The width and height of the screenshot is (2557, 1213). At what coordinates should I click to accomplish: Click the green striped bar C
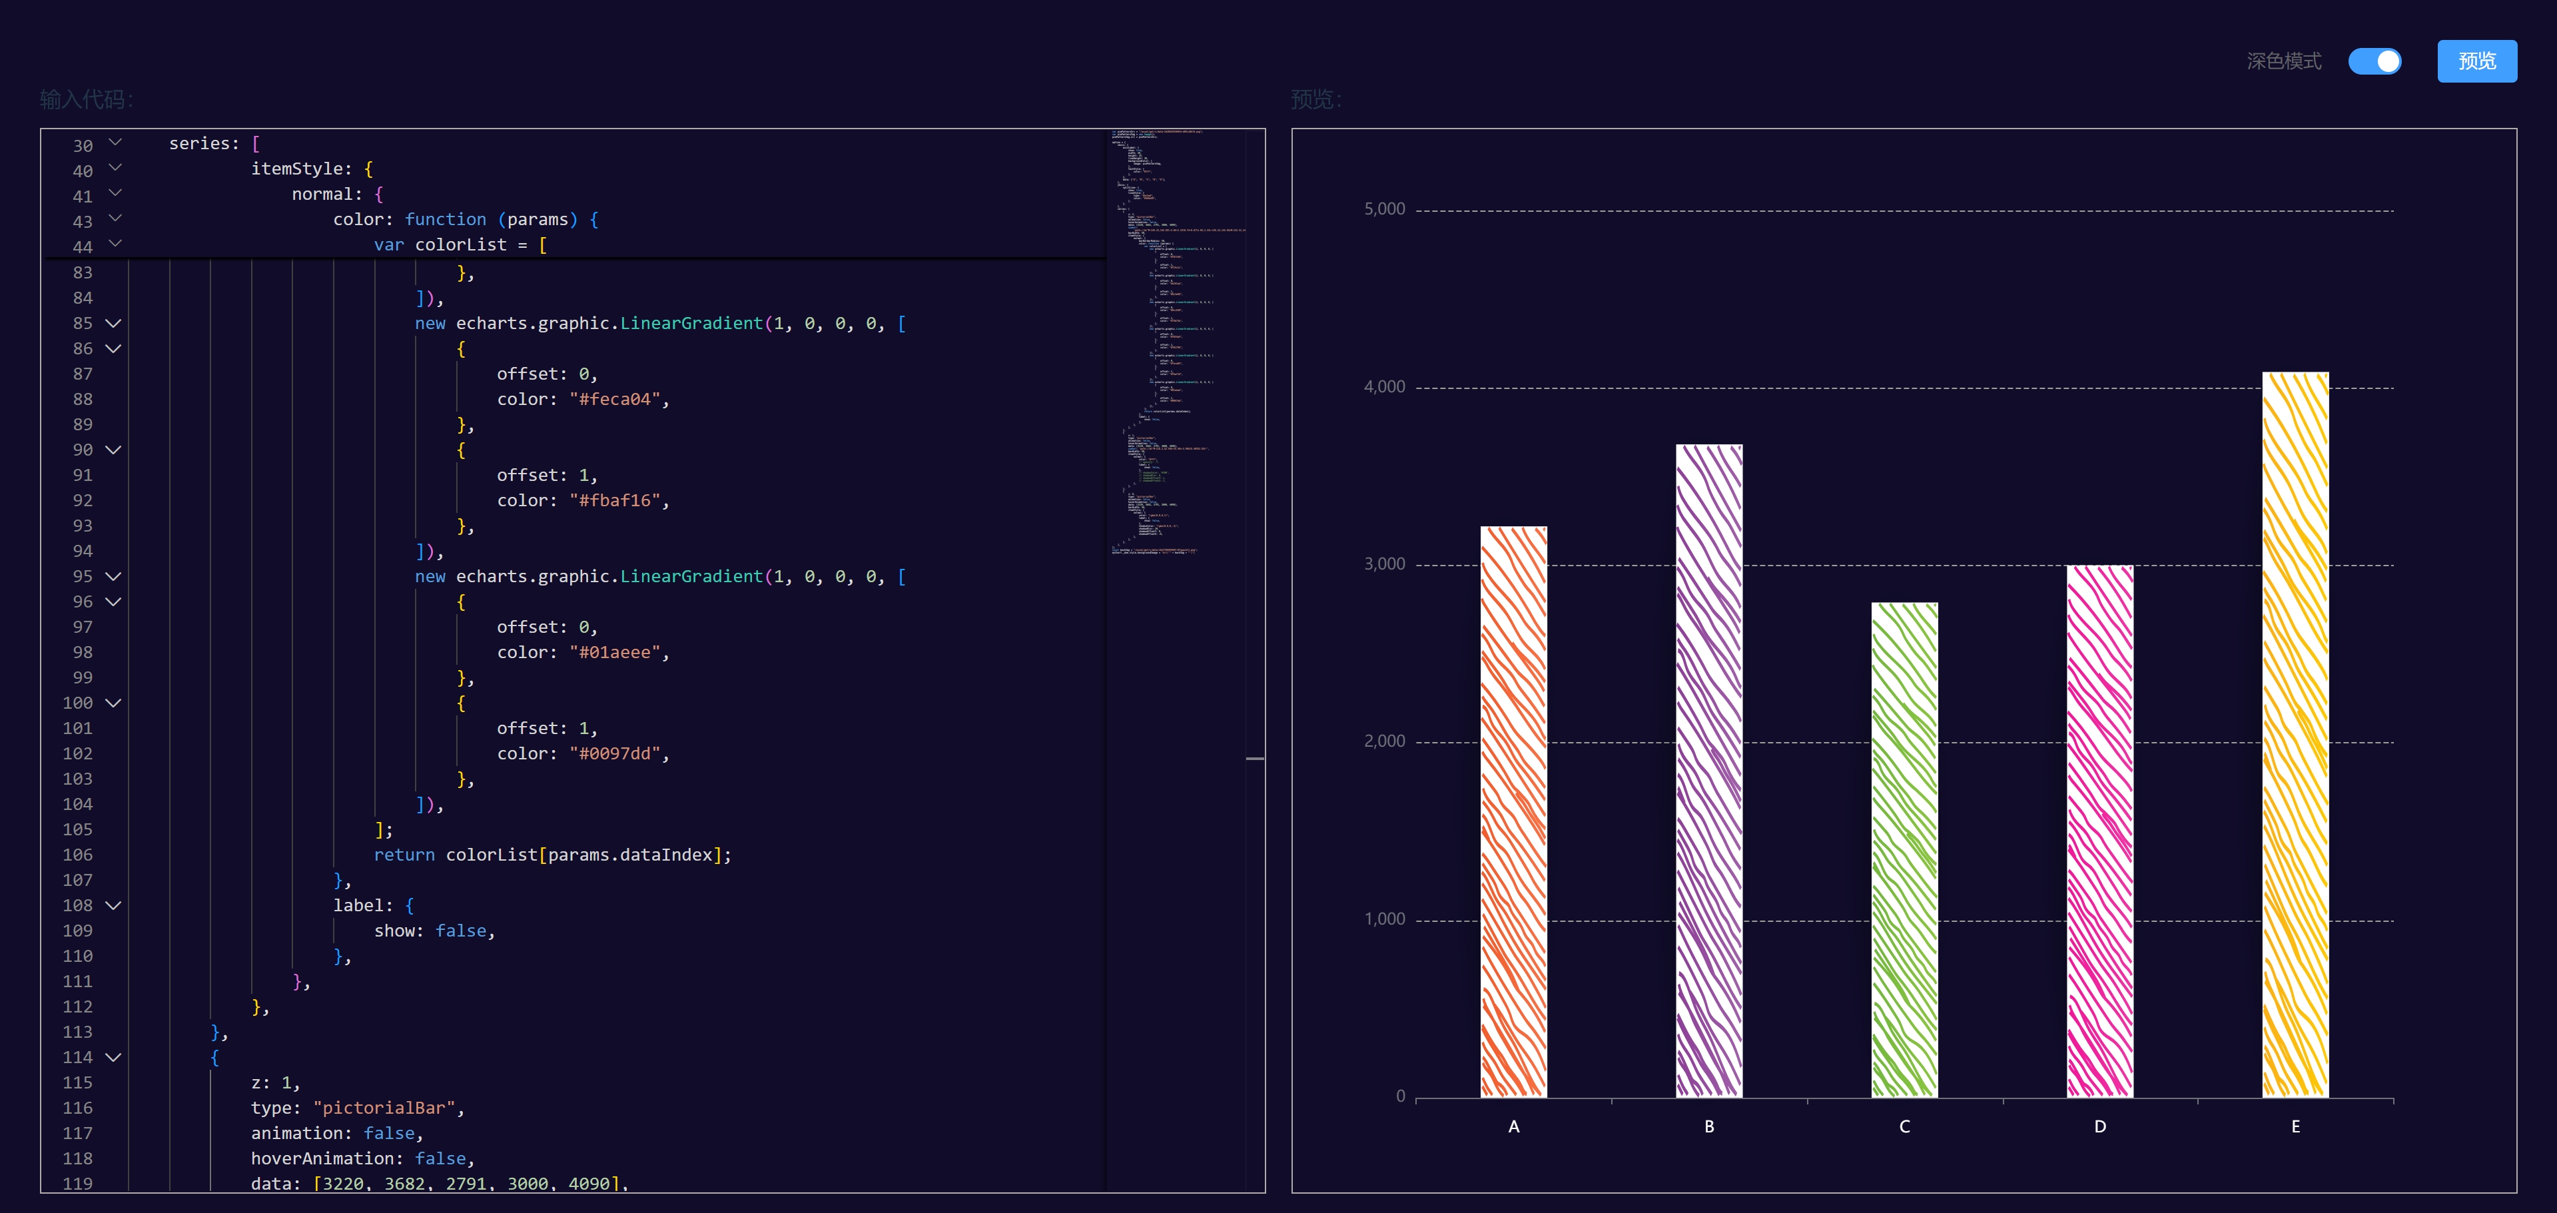[1904, 850]
